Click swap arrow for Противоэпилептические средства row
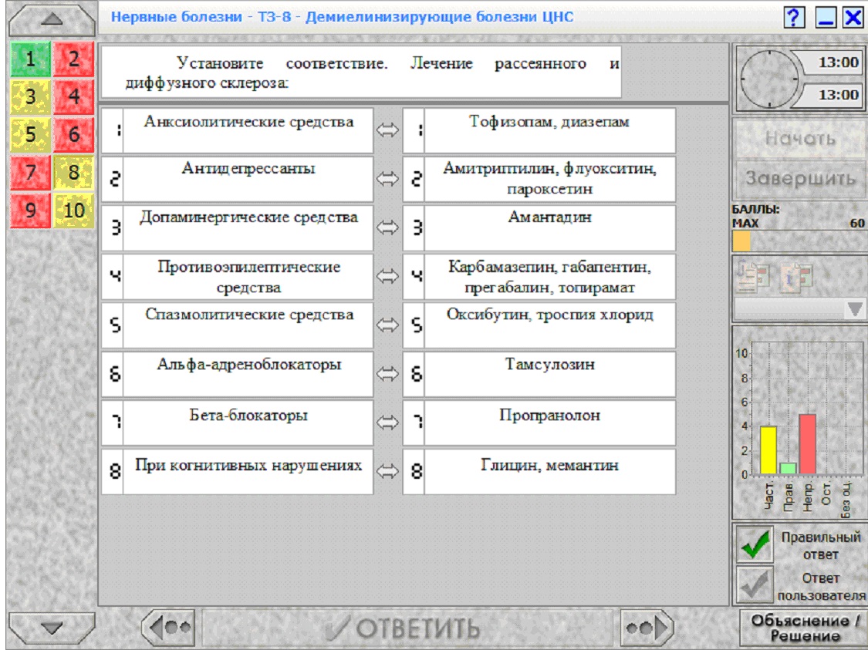Screen dimensions: 868x650 click(387, 276)
